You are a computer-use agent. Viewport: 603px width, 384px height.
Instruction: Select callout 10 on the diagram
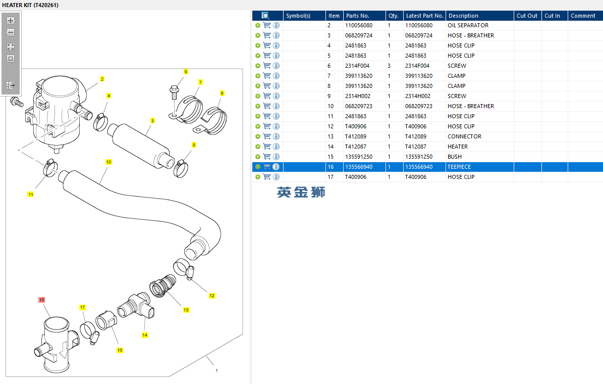pyautogui.click(x=109, y=162)
